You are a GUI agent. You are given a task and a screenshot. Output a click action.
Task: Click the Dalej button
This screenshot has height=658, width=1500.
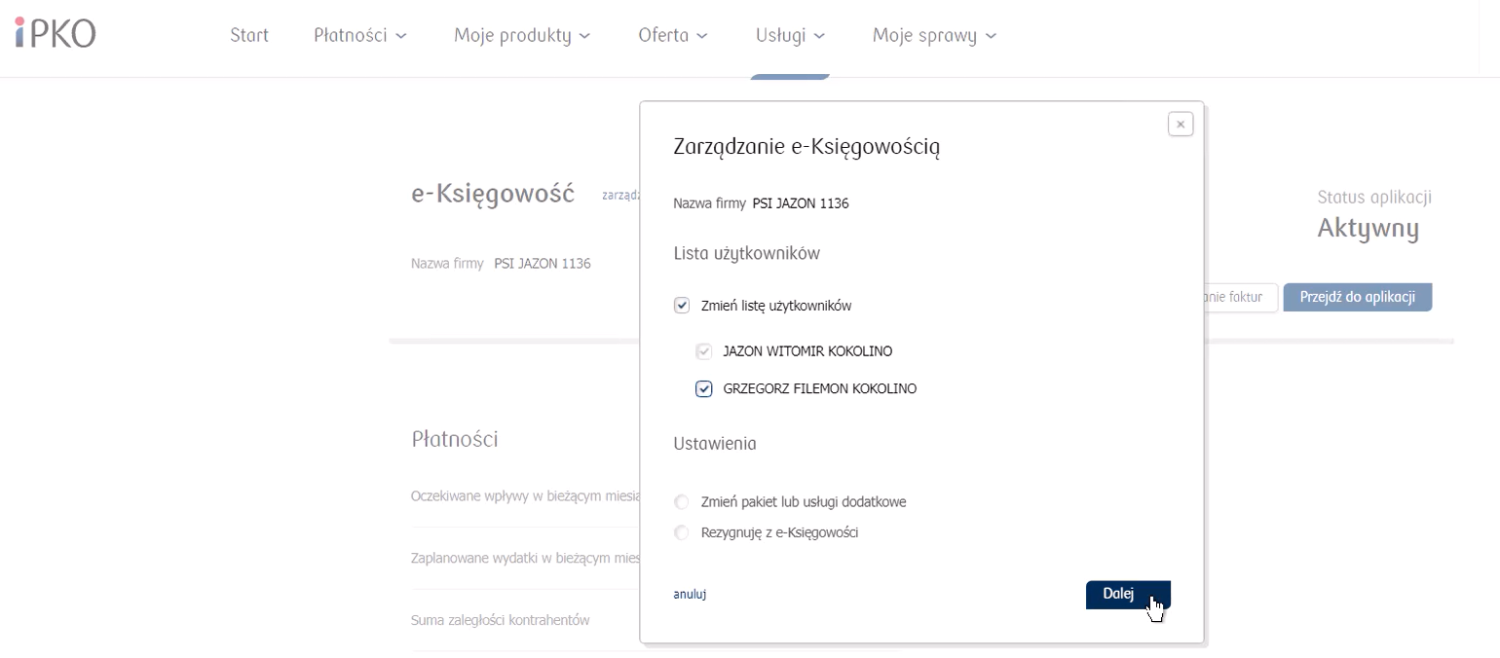click(x=1128, y=595)
